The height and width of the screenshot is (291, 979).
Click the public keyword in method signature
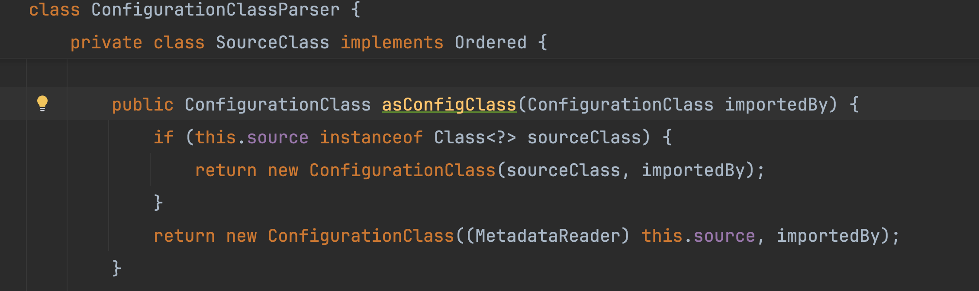[143, 104]
